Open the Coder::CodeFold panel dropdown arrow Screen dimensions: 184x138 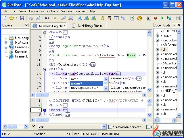coord(174,25)
